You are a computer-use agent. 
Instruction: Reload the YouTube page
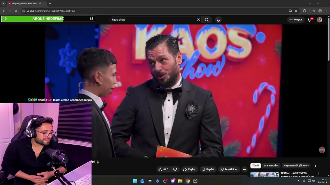(x=16, y=11)
